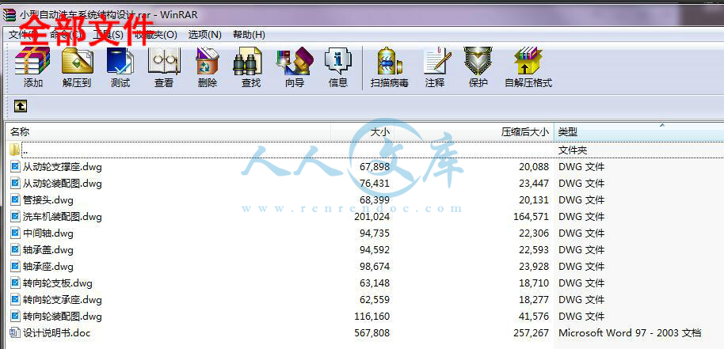Click size value 116,160
Image resolution: width=724 pixels, height=349 pixels.
[372, 317]
